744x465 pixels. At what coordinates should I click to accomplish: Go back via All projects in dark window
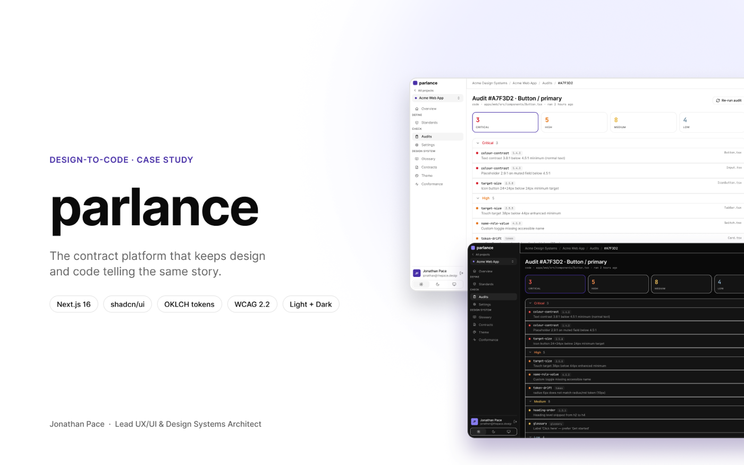tap(480, 255)
